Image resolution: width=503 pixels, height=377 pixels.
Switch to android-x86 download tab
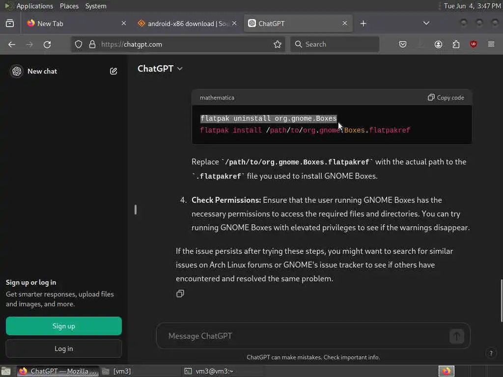coord(187,24)
